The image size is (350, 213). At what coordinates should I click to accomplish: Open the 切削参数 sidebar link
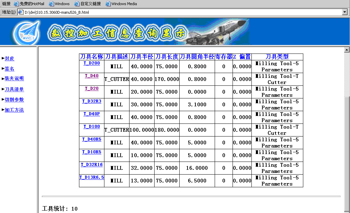click(x=14, y=100)
